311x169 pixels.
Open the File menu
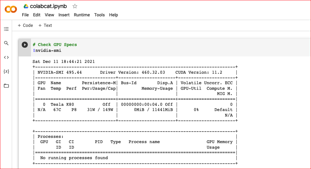pyautogui.click(x=25, y=15)
